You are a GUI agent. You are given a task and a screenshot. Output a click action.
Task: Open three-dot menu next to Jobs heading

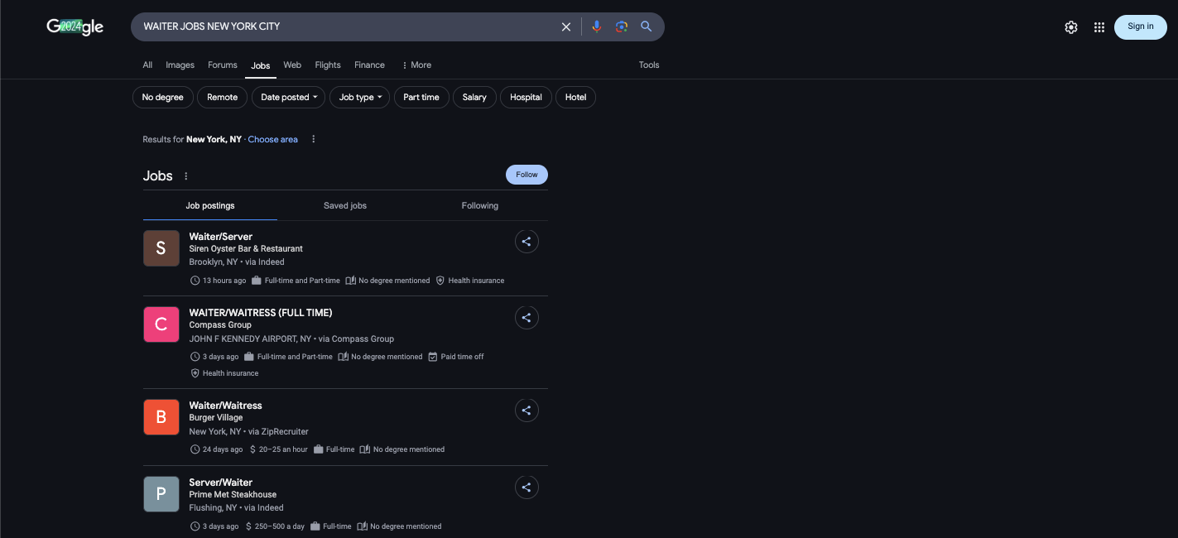click(x=186, y=176)
